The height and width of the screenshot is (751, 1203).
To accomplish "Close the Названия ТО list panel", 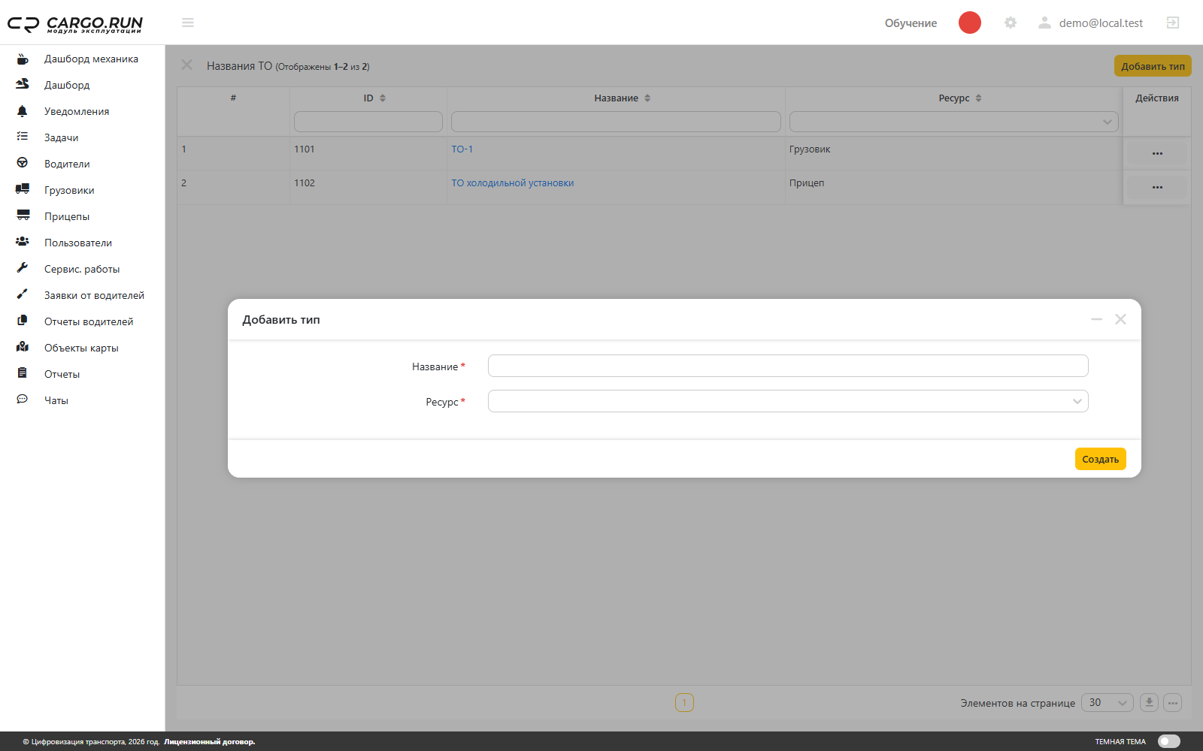I will [187, 65].
